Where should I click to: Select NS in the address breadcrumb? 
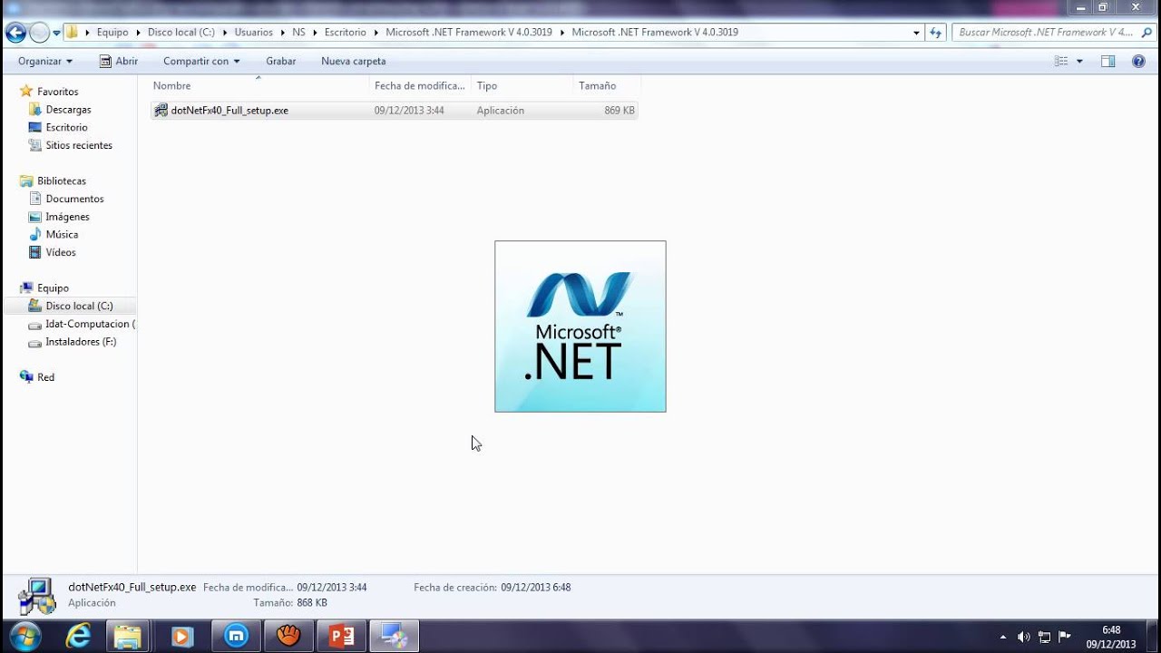(298, 32)
